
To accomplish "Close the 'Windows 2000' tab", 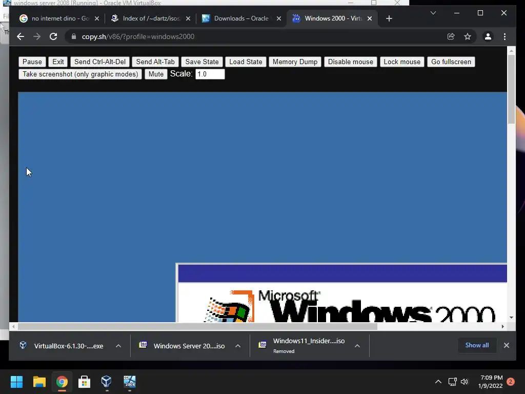I will coord(370,18).
